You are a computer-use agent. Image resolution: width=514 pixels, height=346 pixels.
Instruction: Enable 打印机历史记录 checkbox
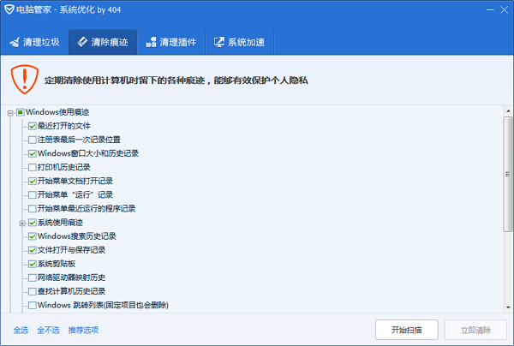coord(33,167)
